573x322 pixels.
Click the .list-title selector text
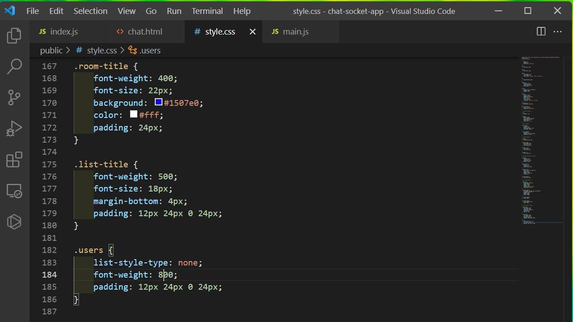click(x=101, y=164)
